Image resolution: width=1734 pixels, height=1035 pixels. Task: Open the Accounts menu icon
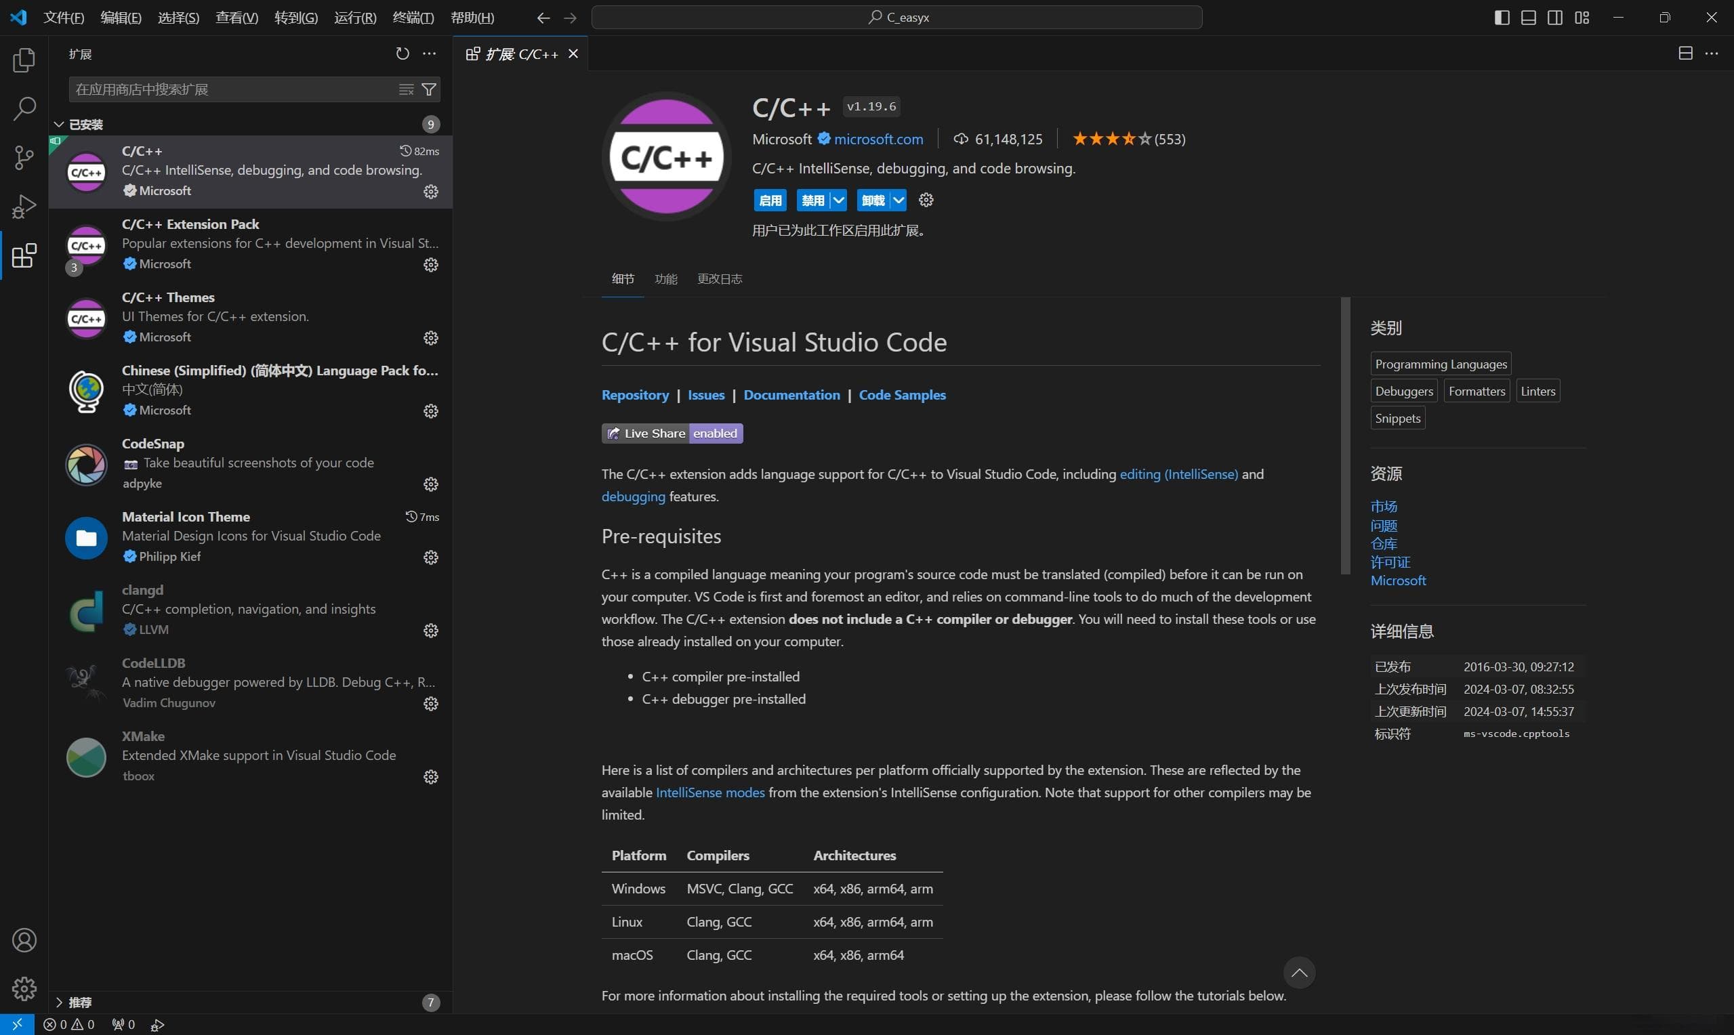click(x=24, y=940)
